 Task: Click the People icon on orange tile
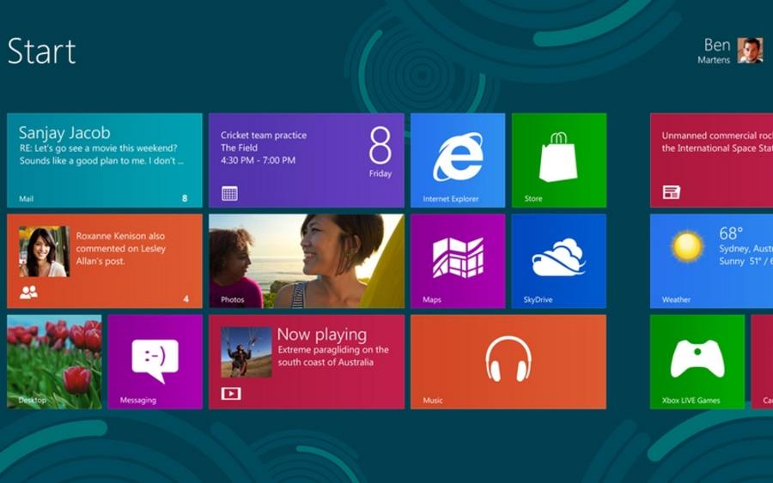coord(28,293)
